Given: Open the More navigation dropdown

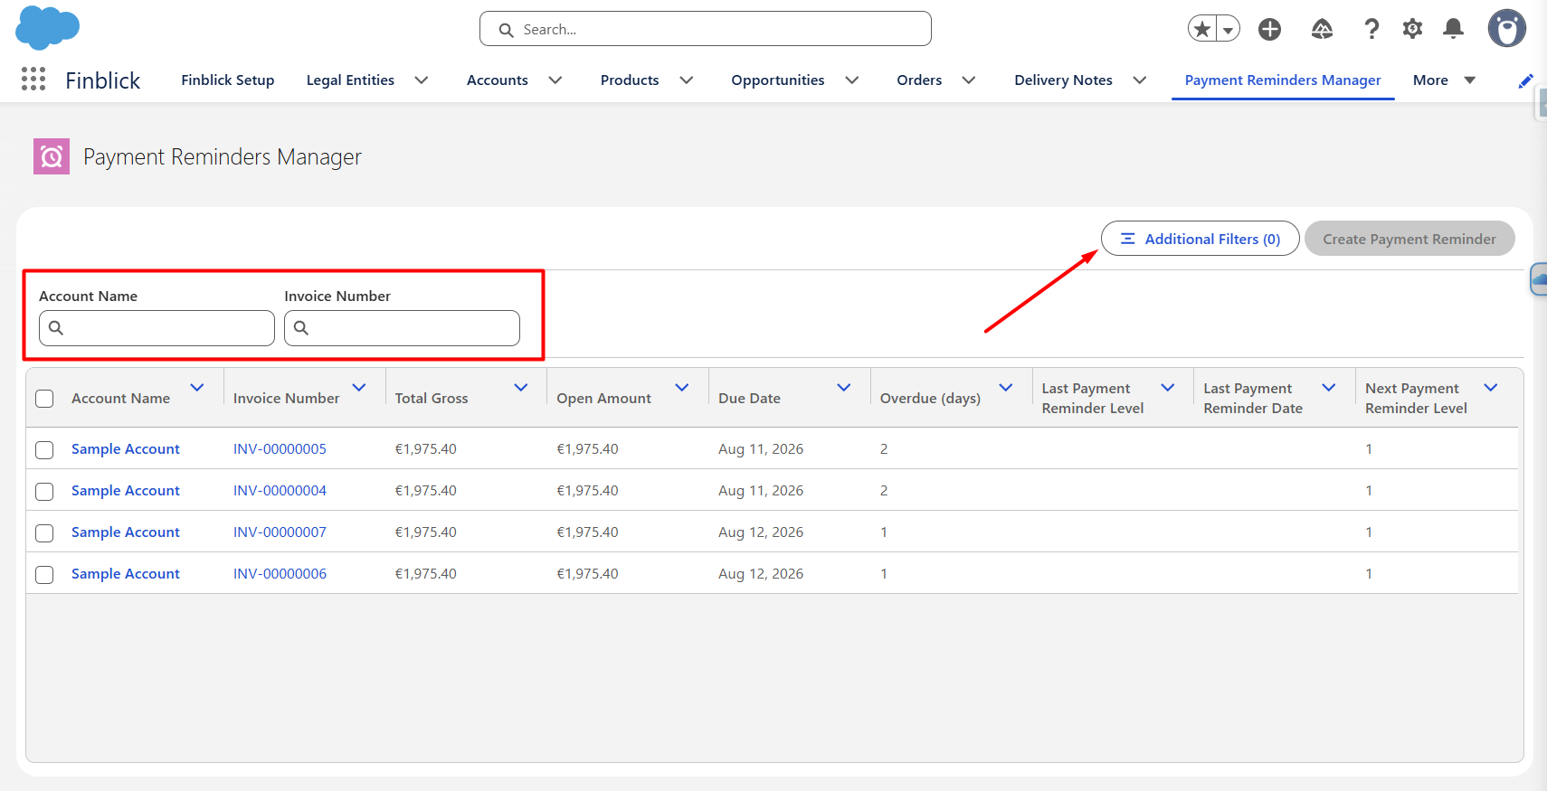Looking at the screenshot, I should [1445, 80].
